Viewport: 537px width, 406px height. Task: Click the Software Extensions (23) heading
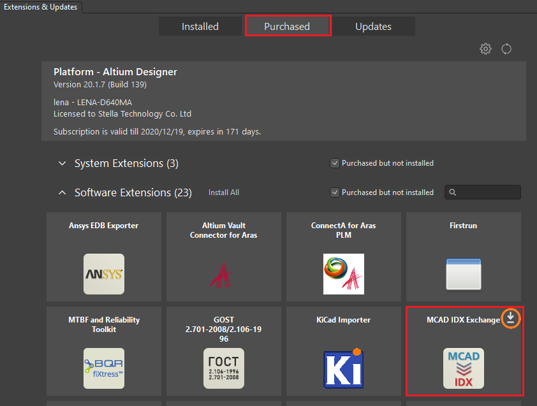click(133, 192)
